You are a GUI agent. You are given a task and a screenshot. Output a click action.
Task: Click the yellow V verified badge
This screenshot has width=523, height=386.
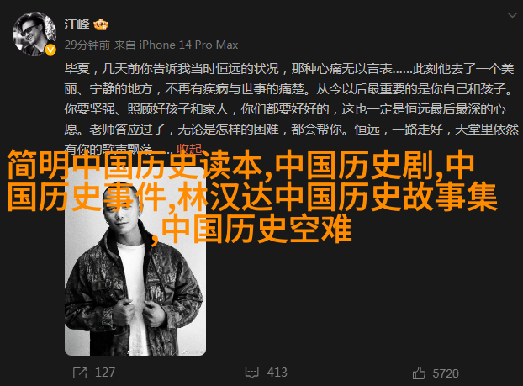[50, 50]
